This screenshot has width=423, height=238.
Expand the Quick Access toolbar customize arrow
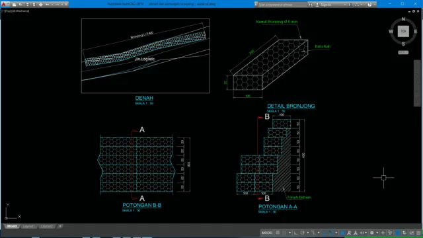coord(66,5)
